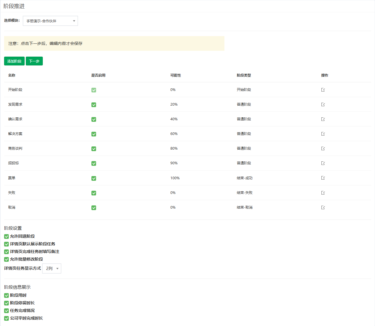The width and height of the screenshot is (375, 326).
Task: Select the 100% probability value
Action: (x=175, y=178)
